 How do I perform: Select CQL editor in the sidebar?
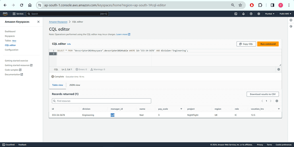(x=10, y=45)
